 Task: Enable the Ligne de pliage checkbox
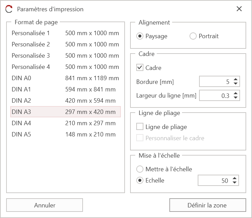(140, 127)
